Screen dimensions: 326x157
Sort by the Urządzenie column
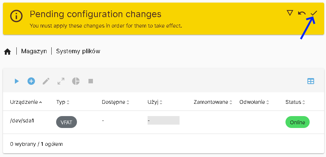[26, 102]
